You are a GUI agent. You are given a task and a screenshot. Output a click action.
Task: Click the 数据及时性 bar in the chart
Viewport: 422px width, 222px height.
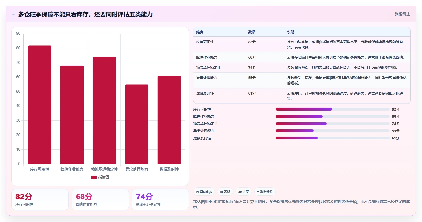click(169, 120)
